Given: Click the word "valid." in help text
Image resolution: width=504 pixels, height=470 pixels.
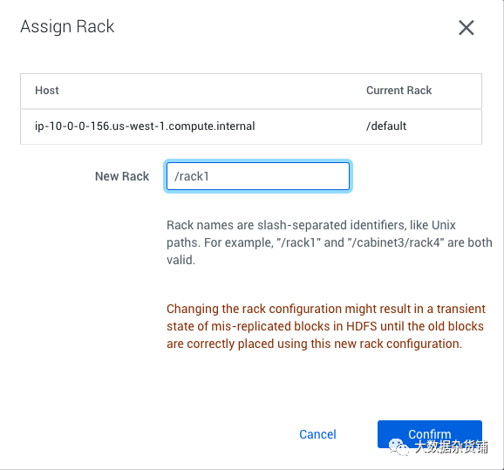Looking at the screenshot, I should (180, 260).
